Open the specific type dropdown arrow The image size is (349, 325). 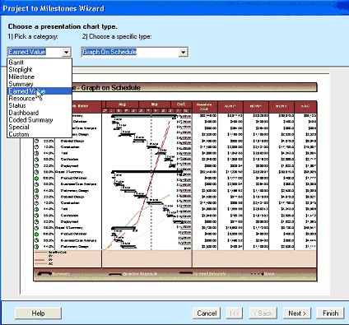coord(184,52)
